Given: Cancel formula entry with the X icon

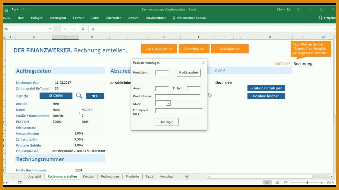Looking at the screenshot, I should [x=65, y=29].
